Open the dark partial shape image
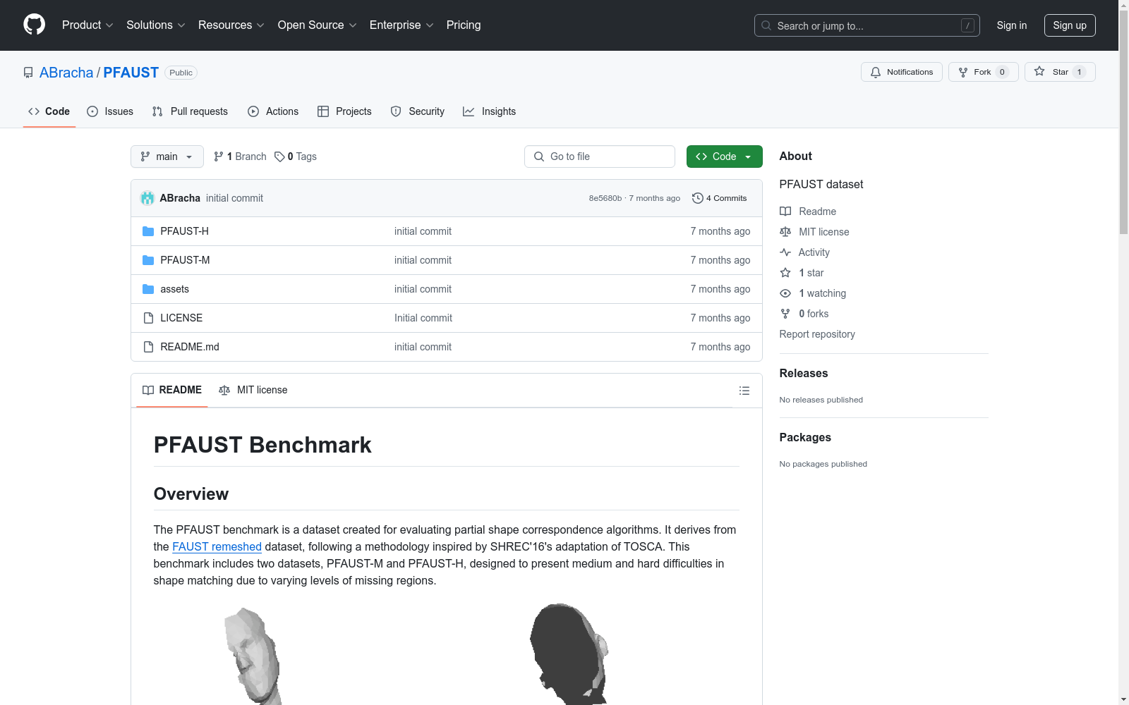The width and height of the screenshot is (1129, 705). click(569, 654)
